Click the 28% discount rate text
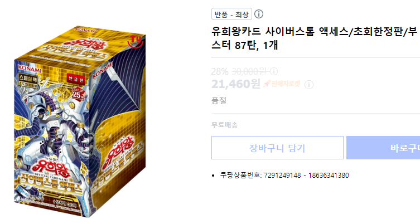Viewport: 420px width, 224px height. click(220, 71)
